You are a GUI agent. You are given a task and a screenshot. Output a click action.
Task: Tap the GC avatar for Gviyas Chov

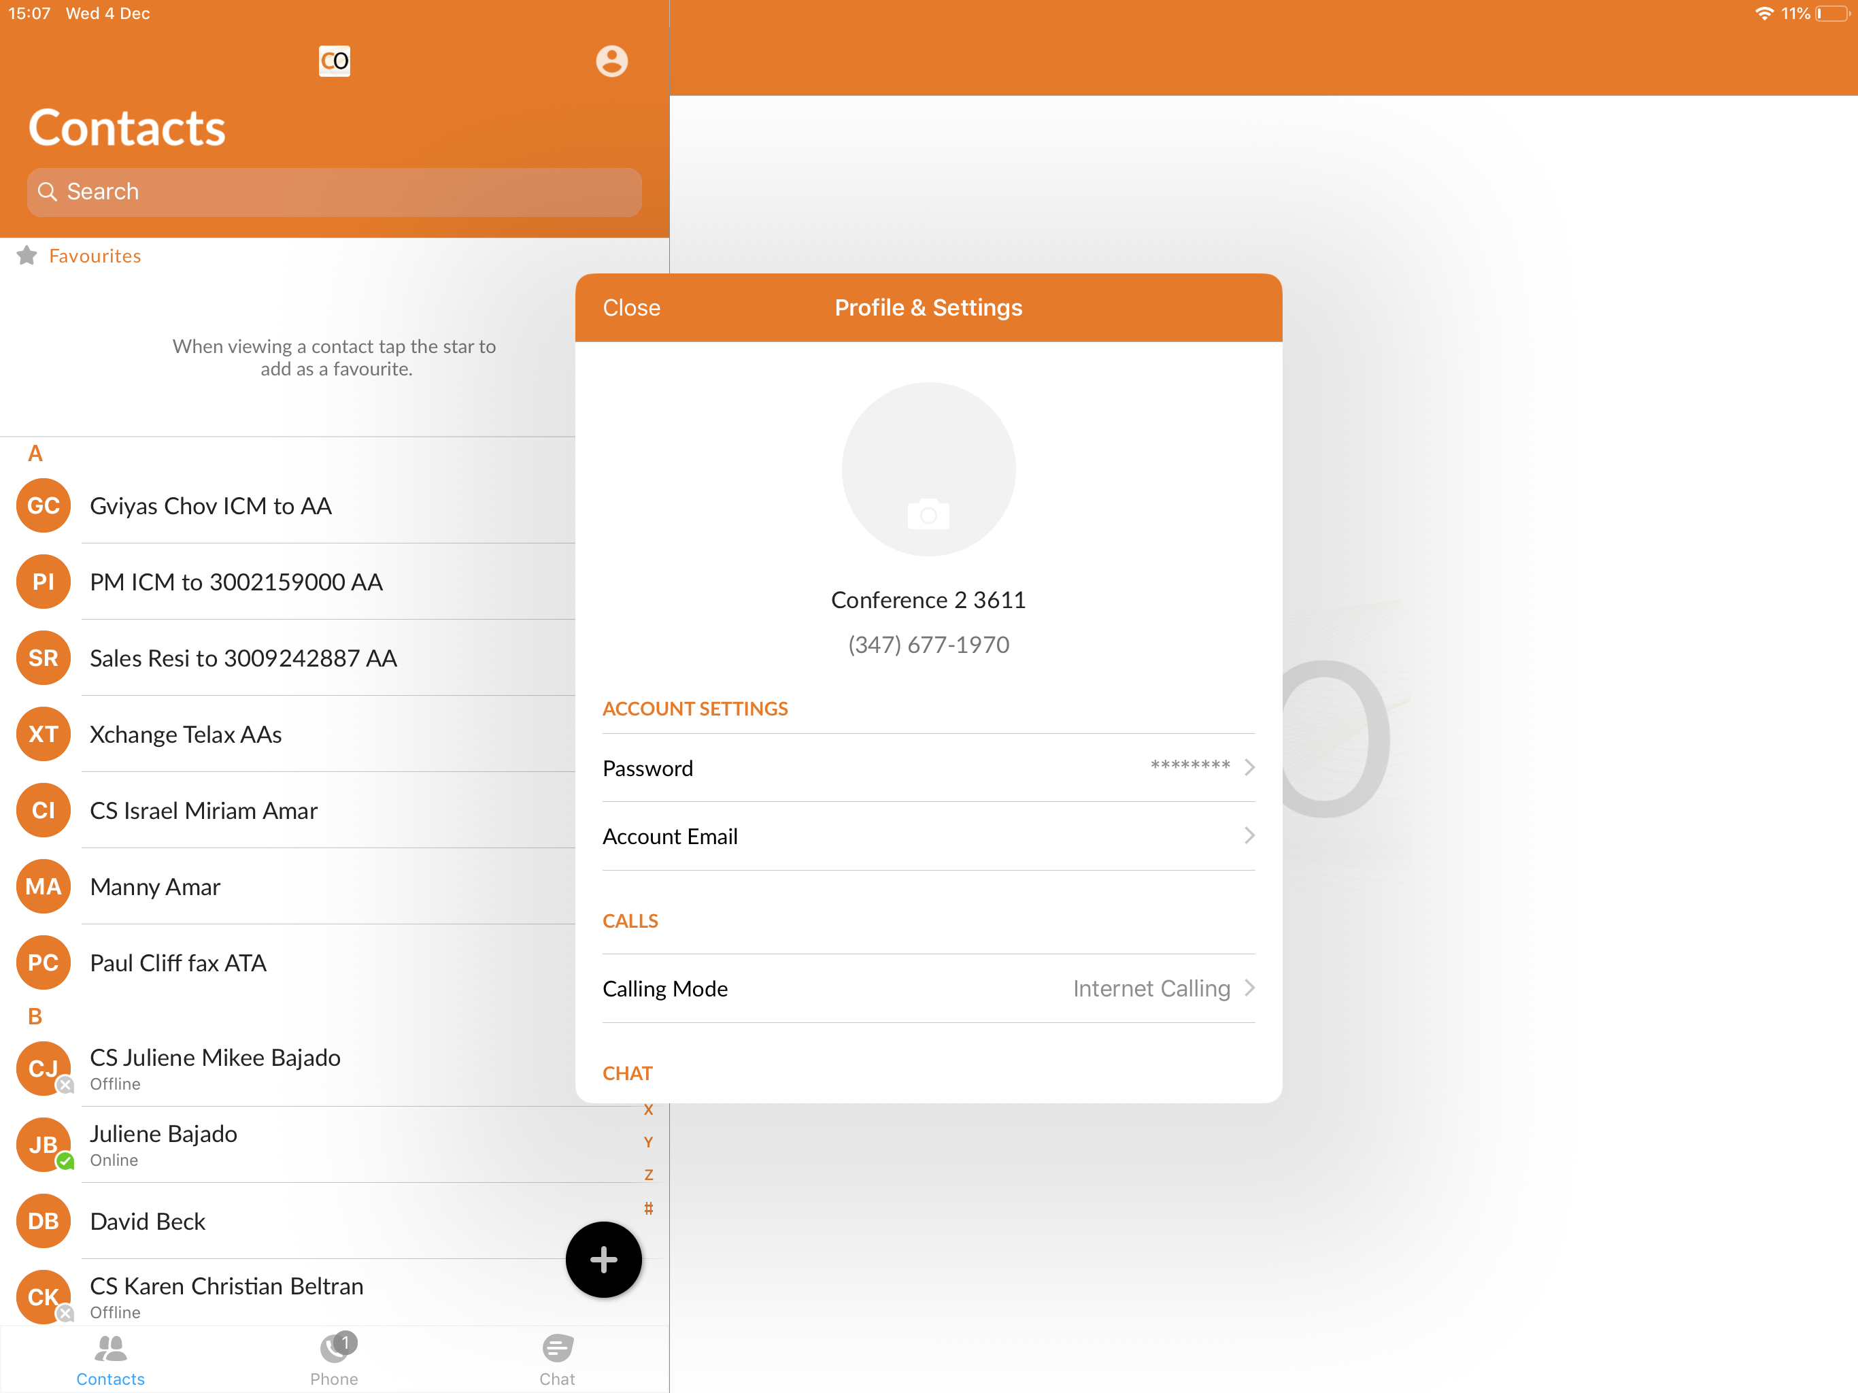tap(44, 505)
